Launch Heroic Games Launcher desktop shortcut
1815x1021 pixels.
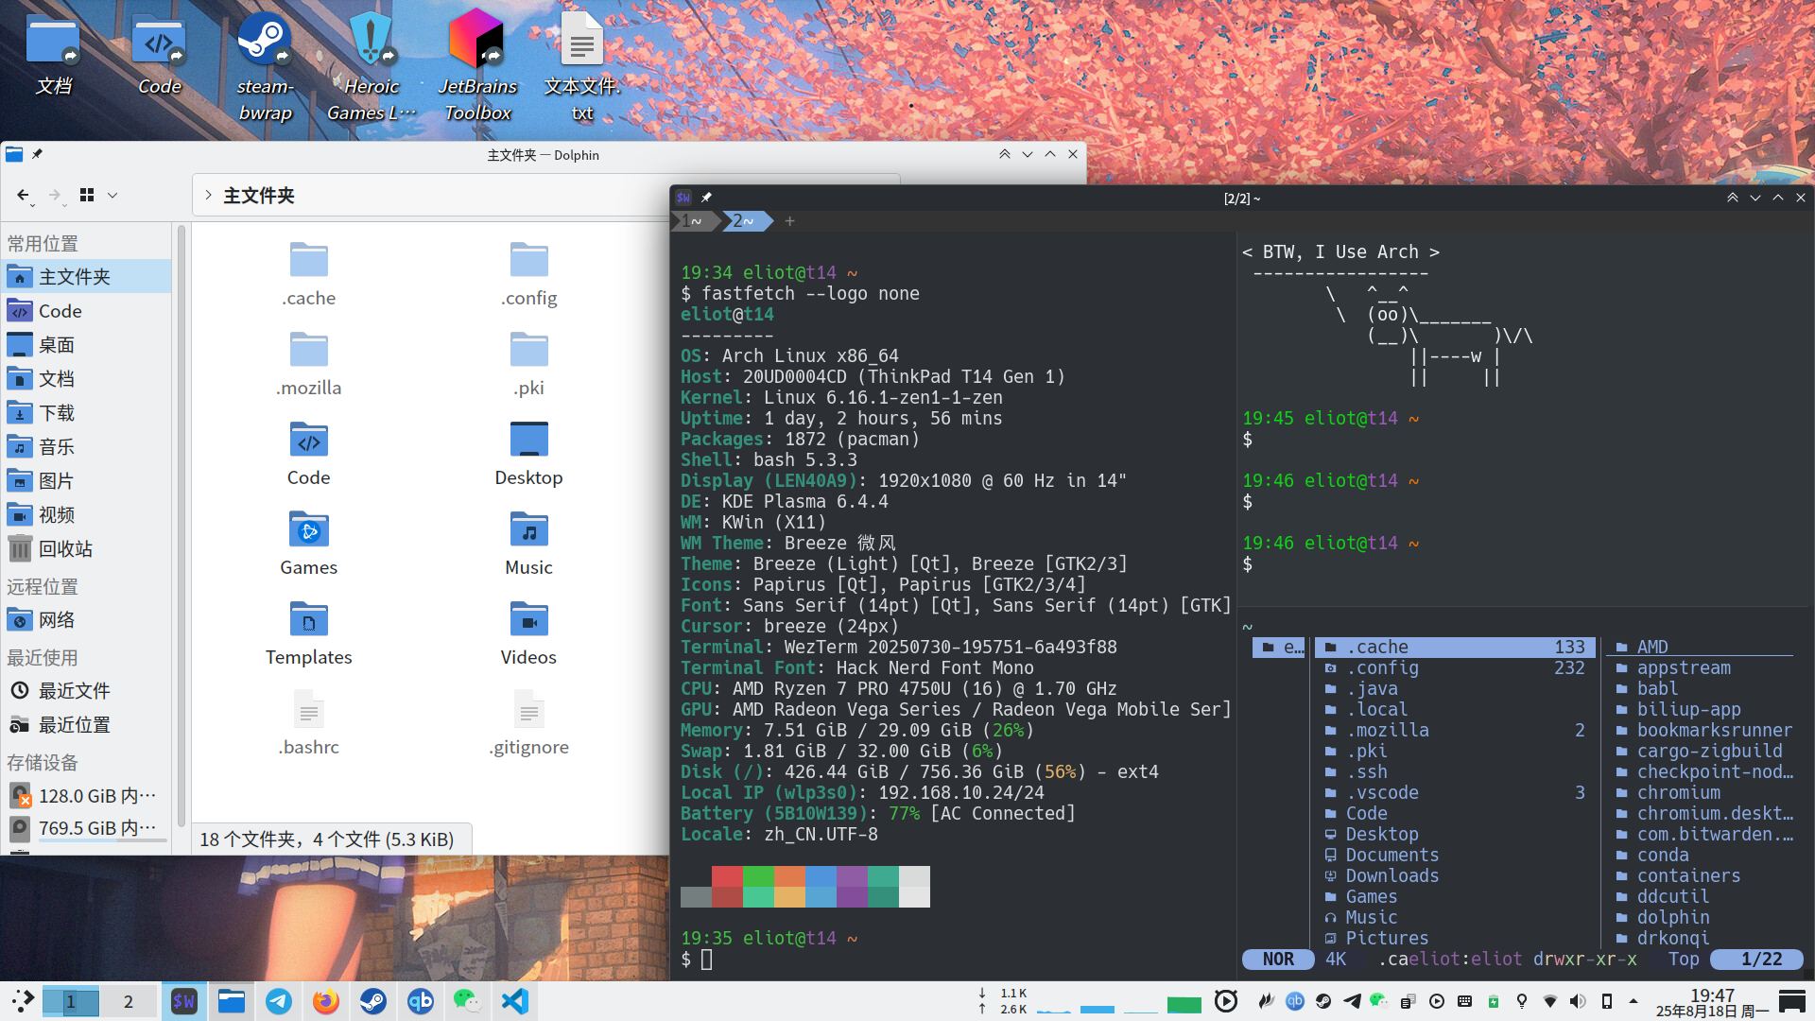[x=371, y=66]
